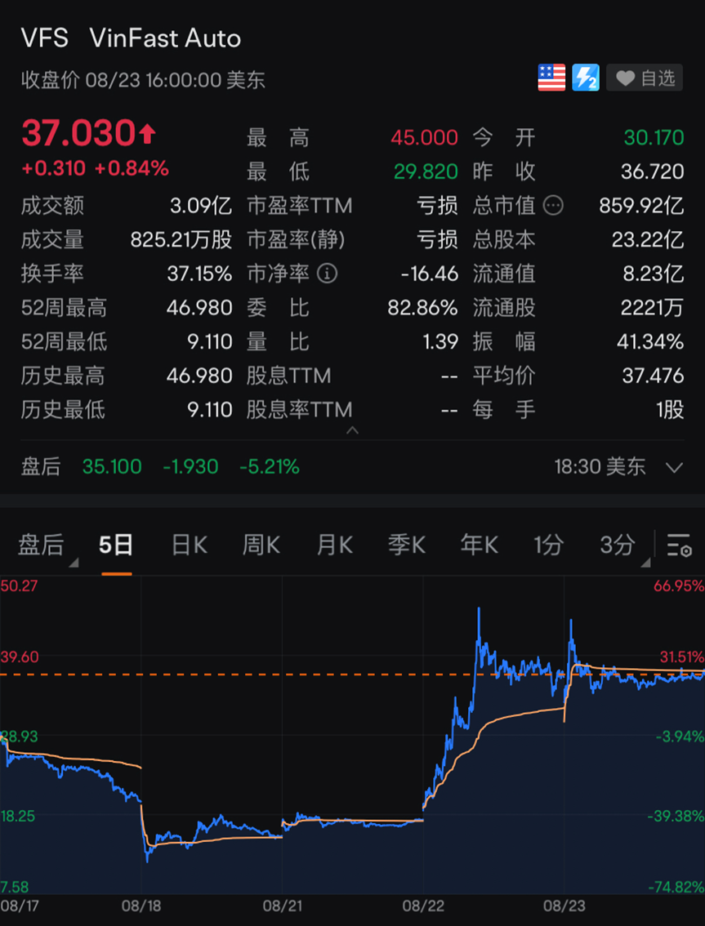Open Level 2 quotes via the lightning icon
This screenshot has width=705, height=926.
(x=586, y=78)
